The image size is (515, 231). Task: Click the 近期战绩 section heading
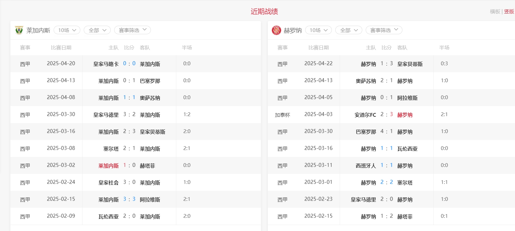point(264,12)
